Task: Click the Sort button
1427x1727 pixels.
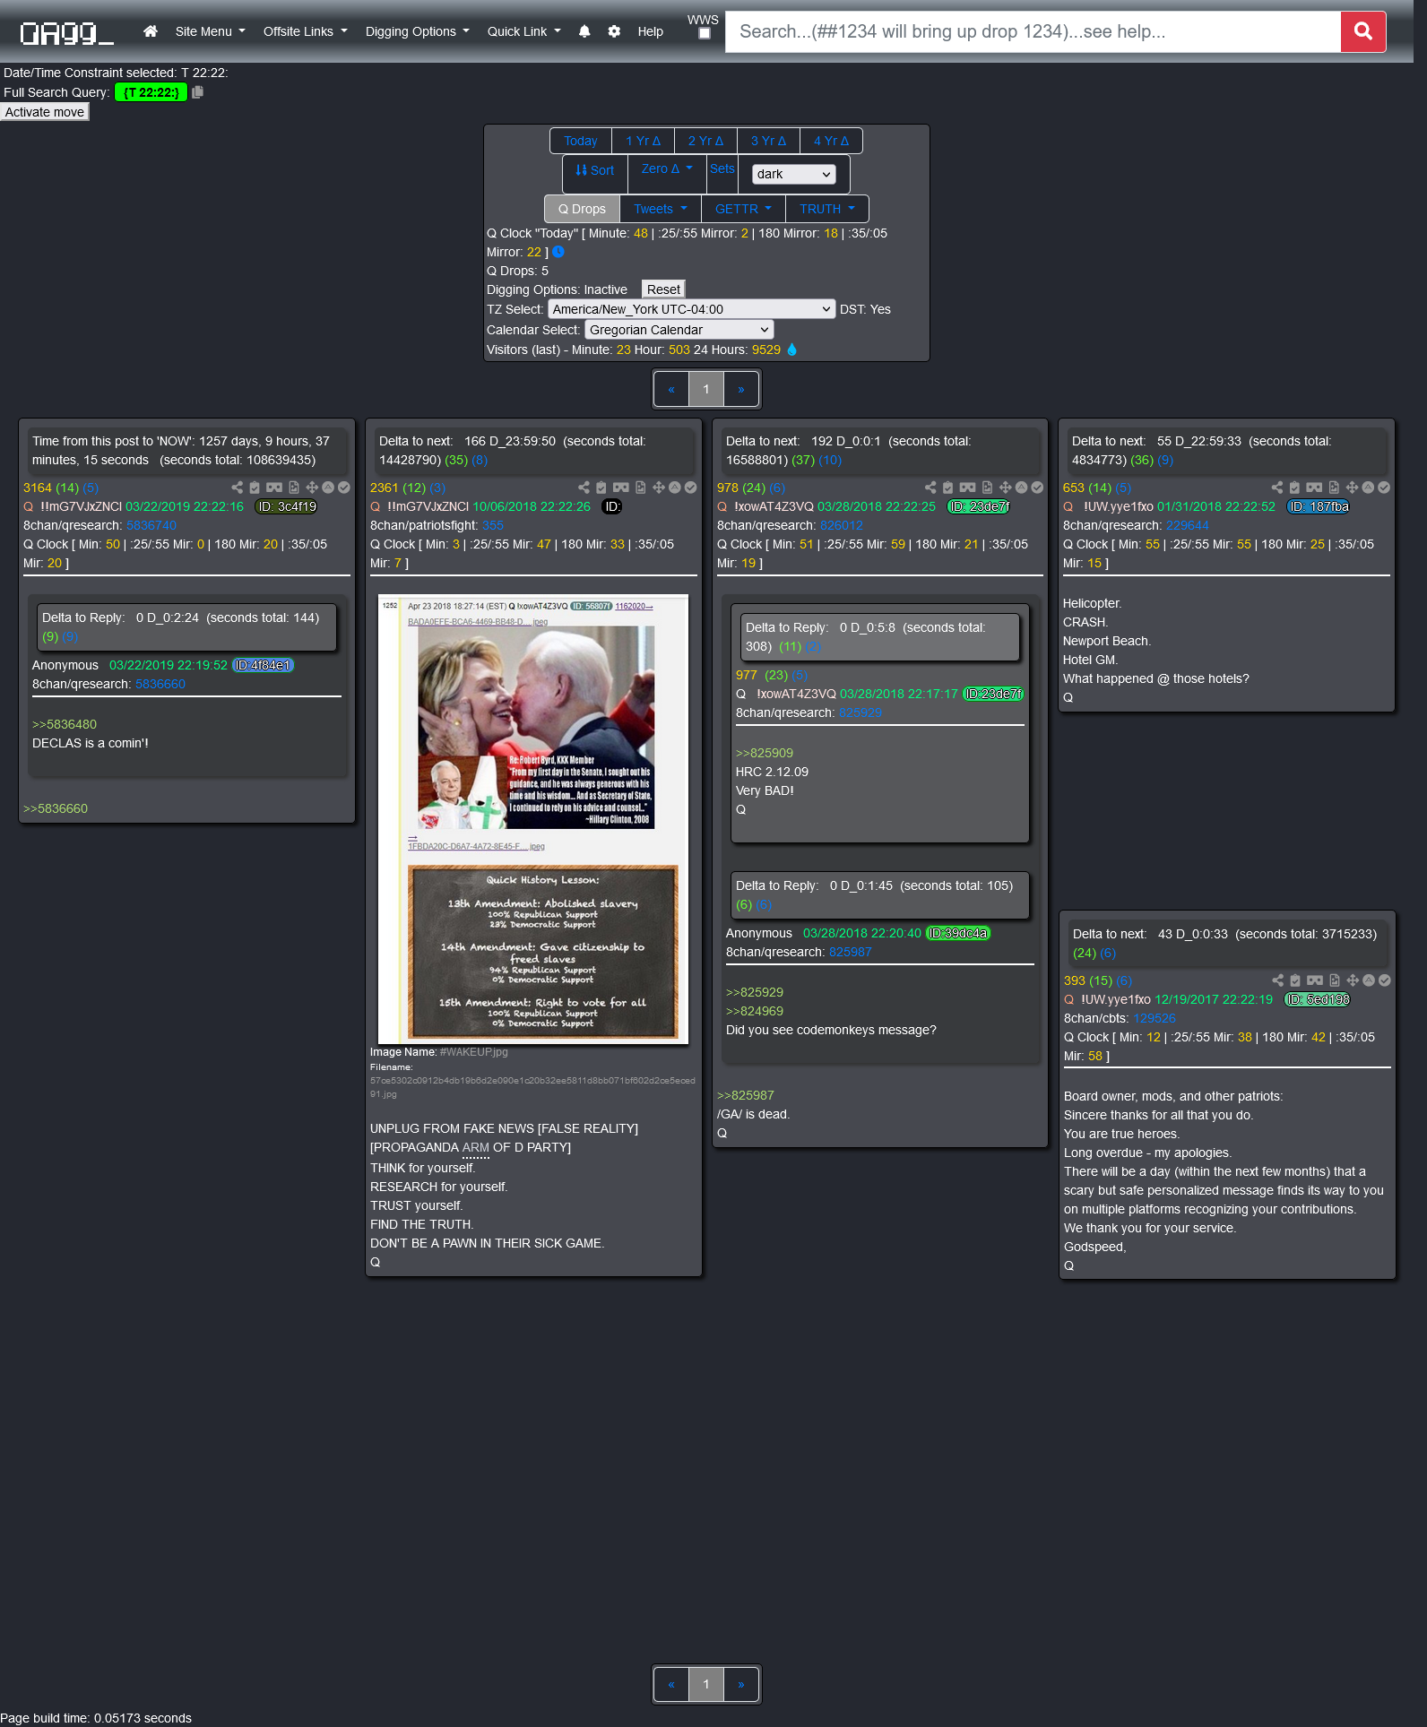Action: 595,170
